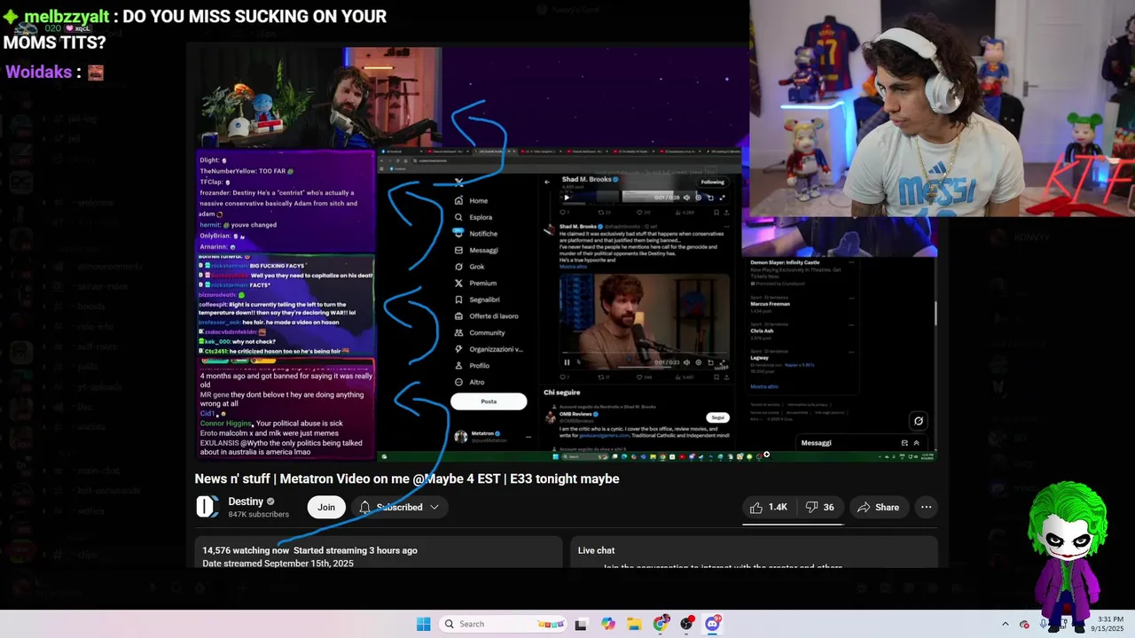
Task: Open Windows Start menu
Action: click(x=424, y=624)
